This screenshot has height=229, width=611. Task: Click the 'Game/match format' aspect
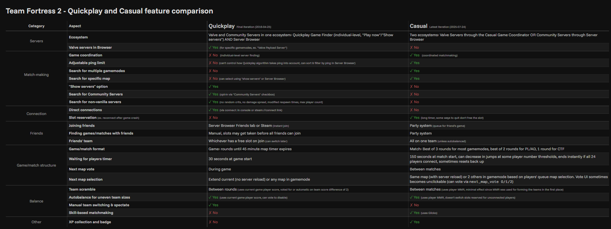(87, 149)
